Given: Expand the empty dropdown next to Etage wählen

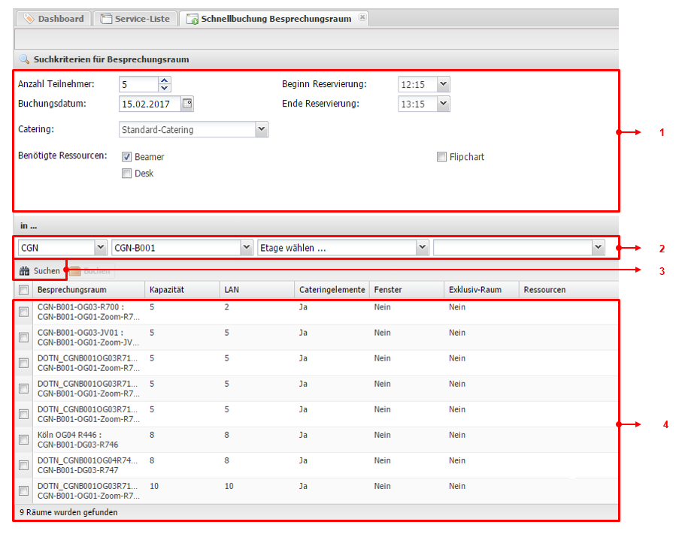Looking at the screenshot, I should [599, 248].
